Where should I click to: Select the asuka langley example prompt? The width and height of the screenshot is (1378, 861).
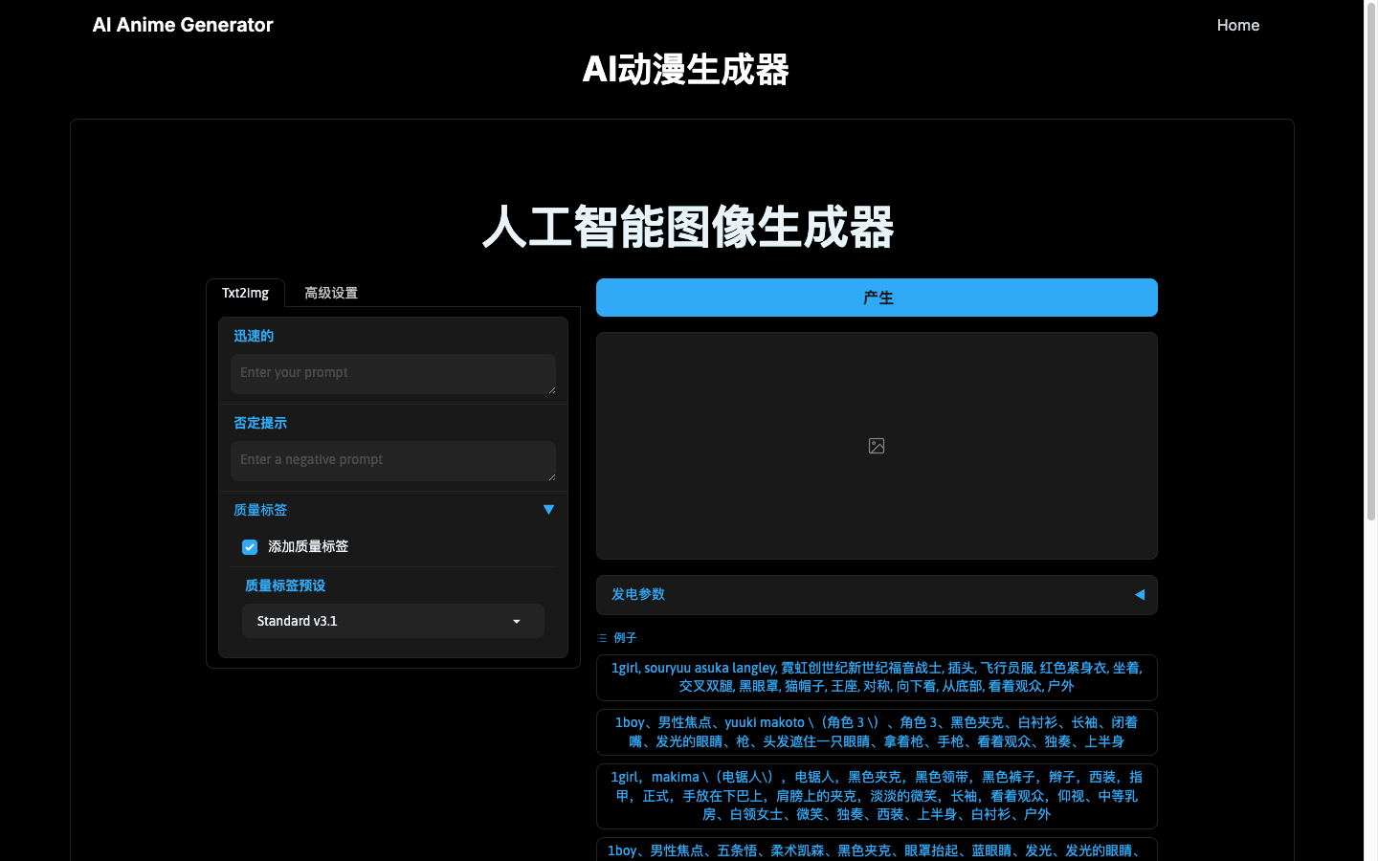(877, 677)
